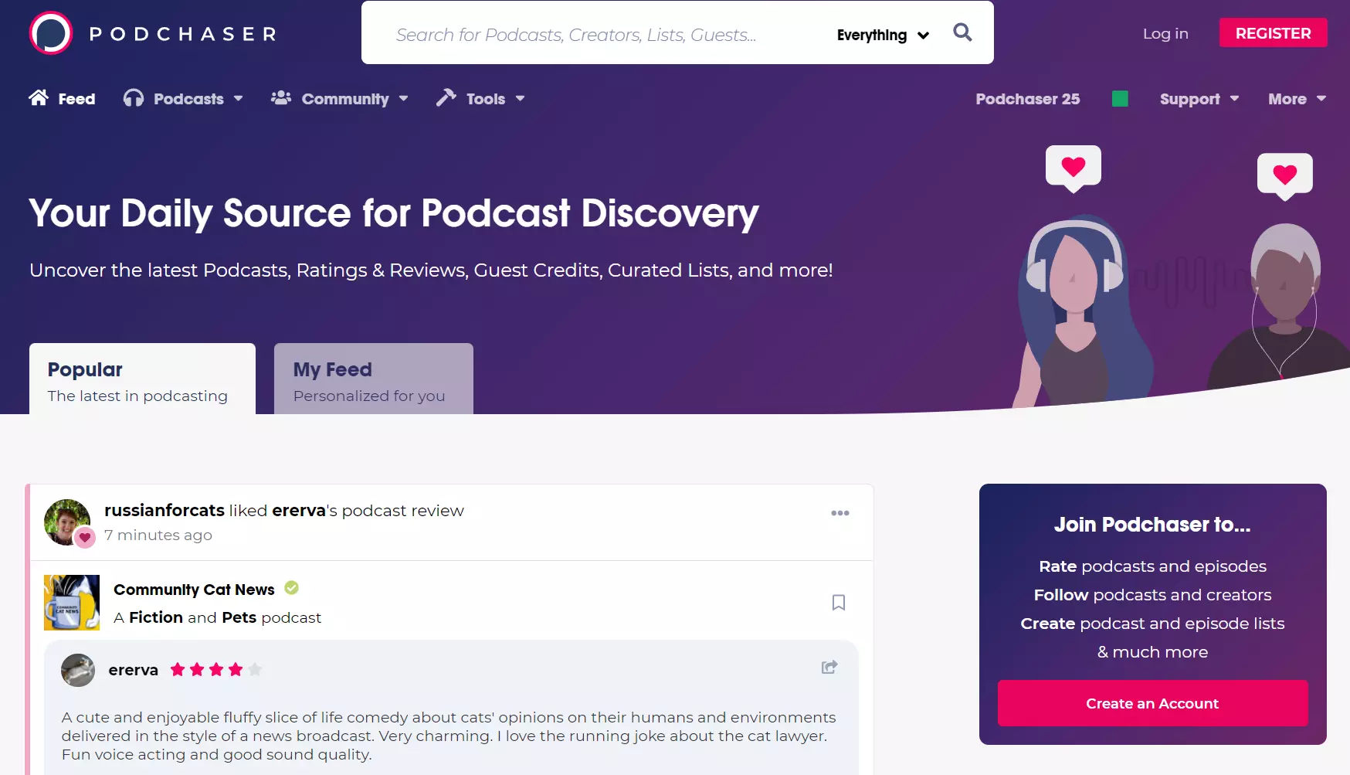Open the Log in link
1350x775 pixels.
[x=1165, y=33]
